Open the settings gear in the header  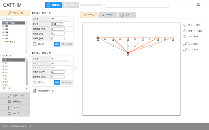[198, 5]
